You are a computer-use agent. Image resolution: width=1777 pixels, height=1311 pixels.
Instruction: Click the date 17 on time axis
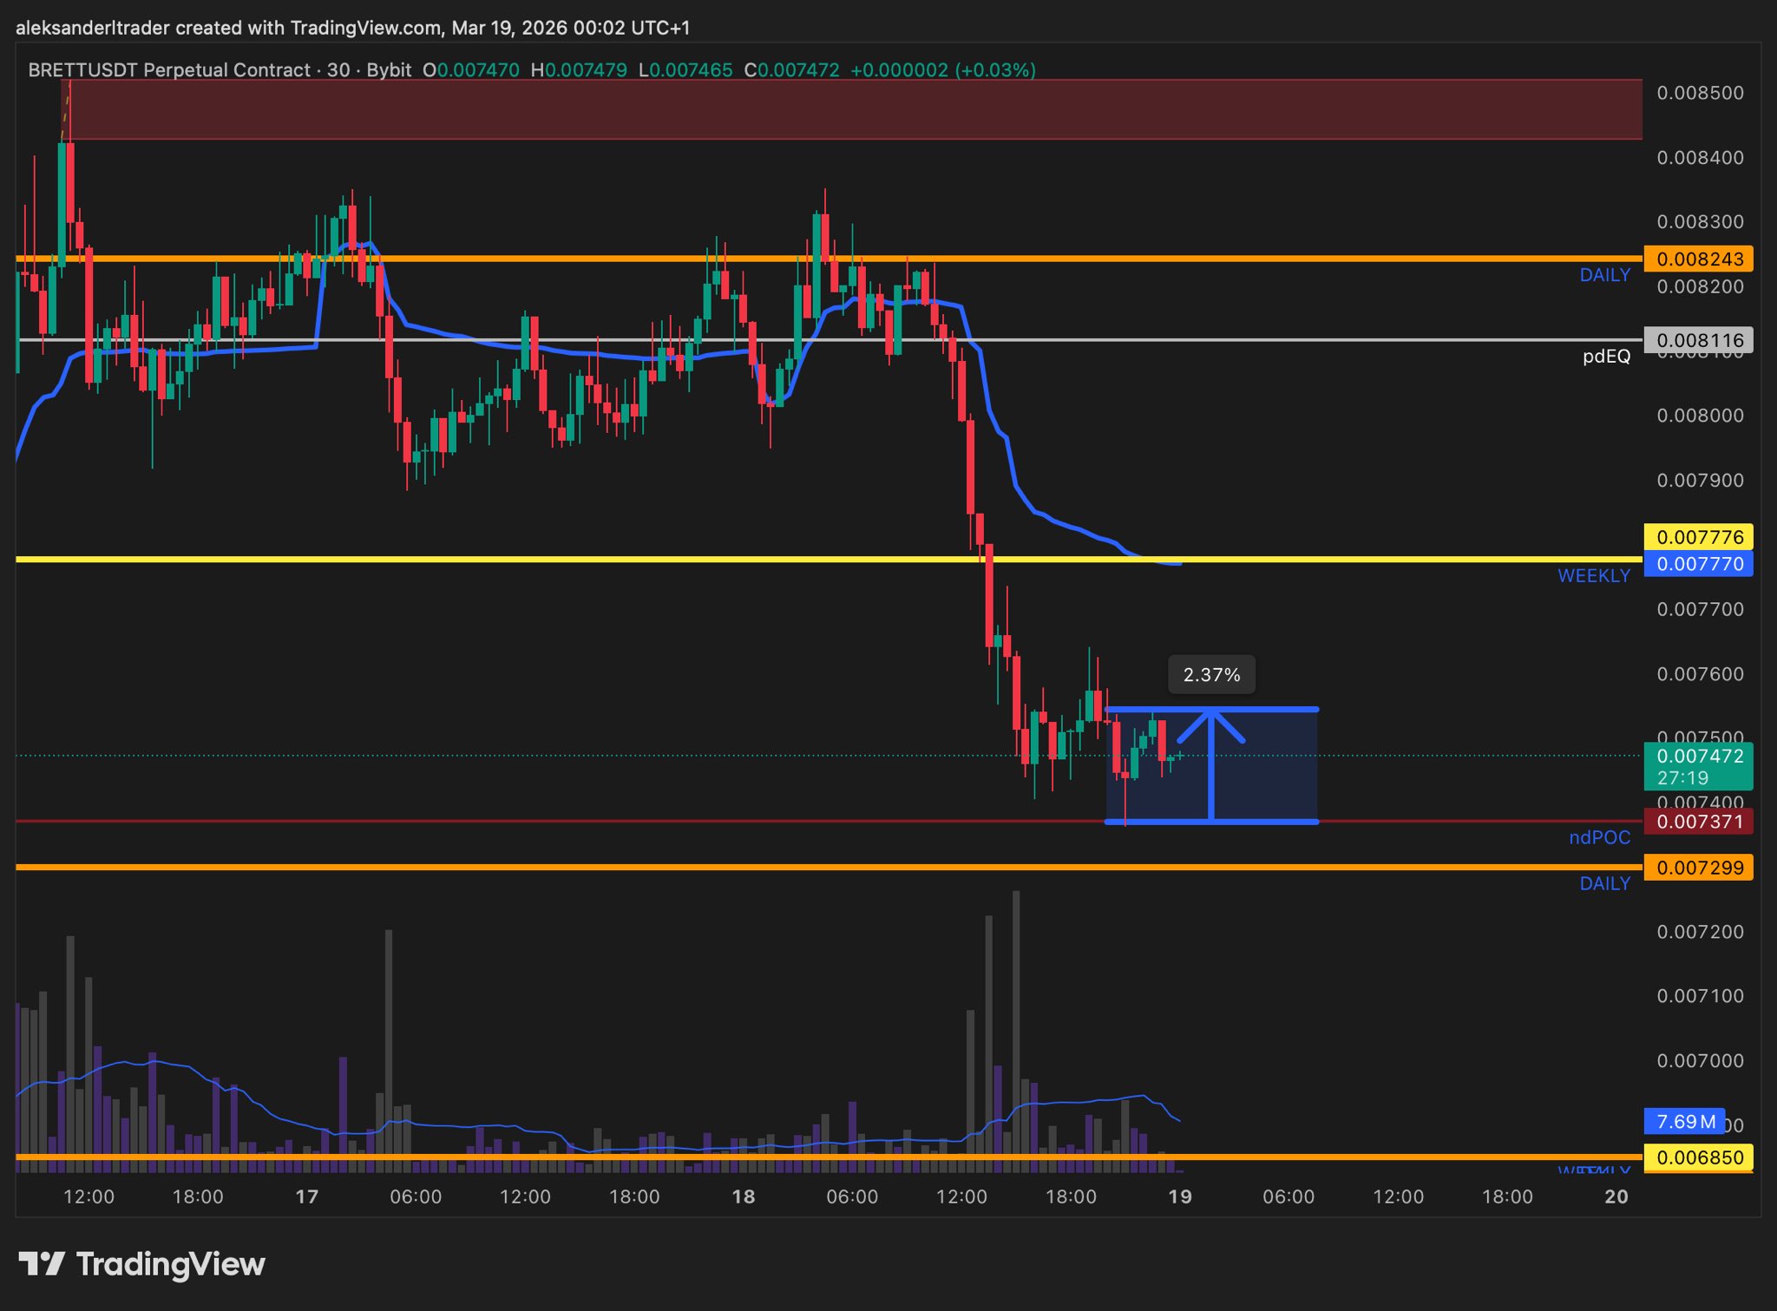tap(306, 1196)
